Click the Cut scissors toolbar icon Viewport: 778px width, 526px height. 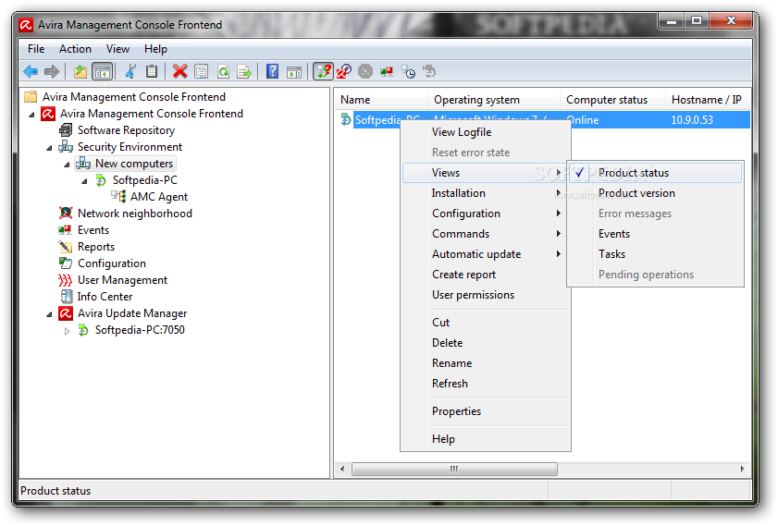130,71
